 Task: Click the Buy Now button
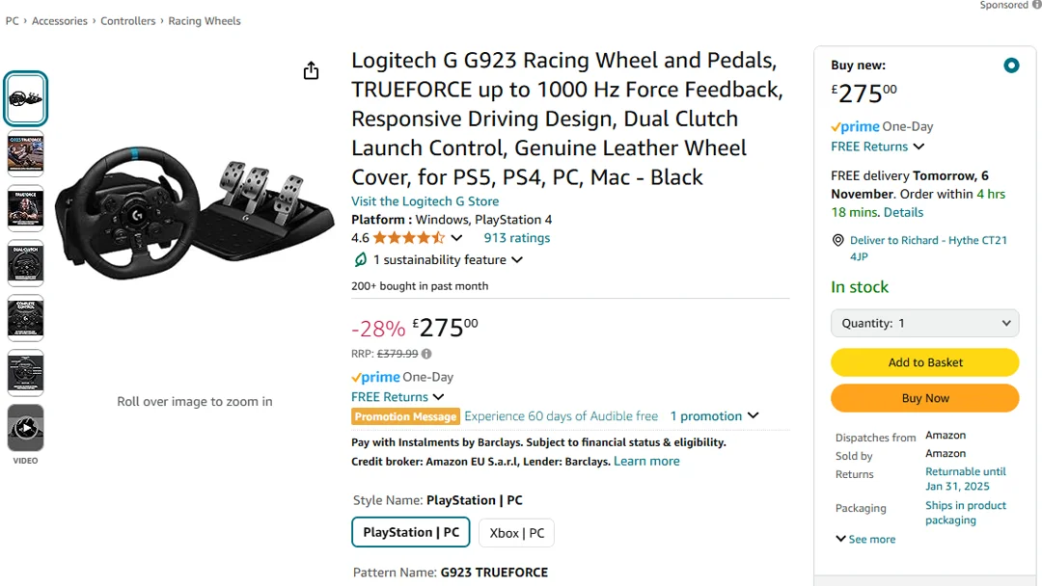(x=923, y=398)
